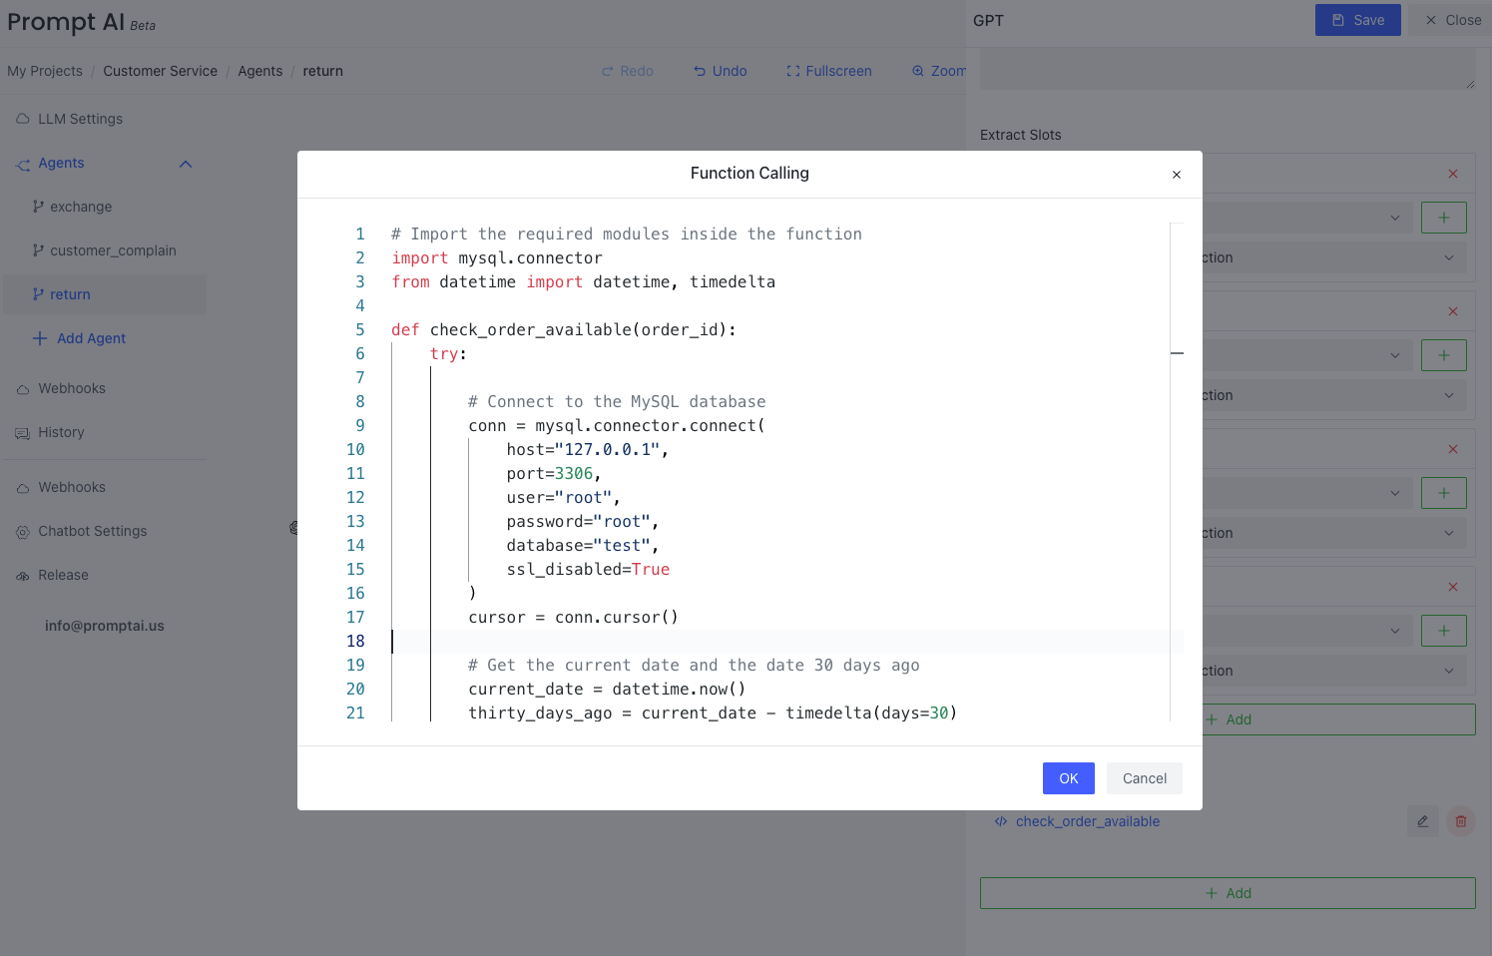The width and height of the screenshot is (1492, 956).
Task: Click the plus button in second slot
Action: pyautogui.click(x=1443, y=355)
